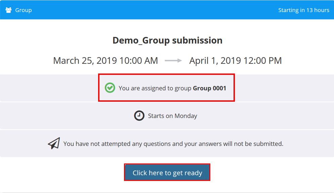The width and height of the screenshot is (334, 193).
Task: Click the 'Click here to get ready' button
Action: [x=167, y=173]
